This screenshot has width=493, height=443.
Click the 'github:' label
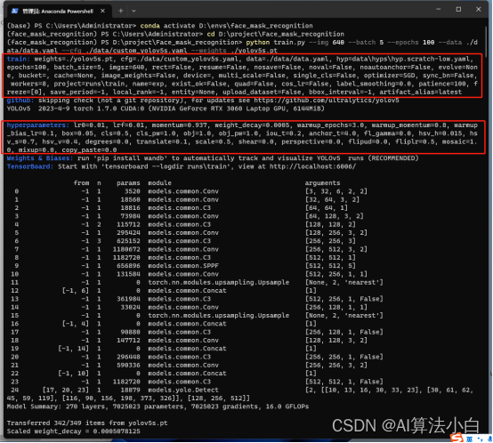click(x=20, y=101)
